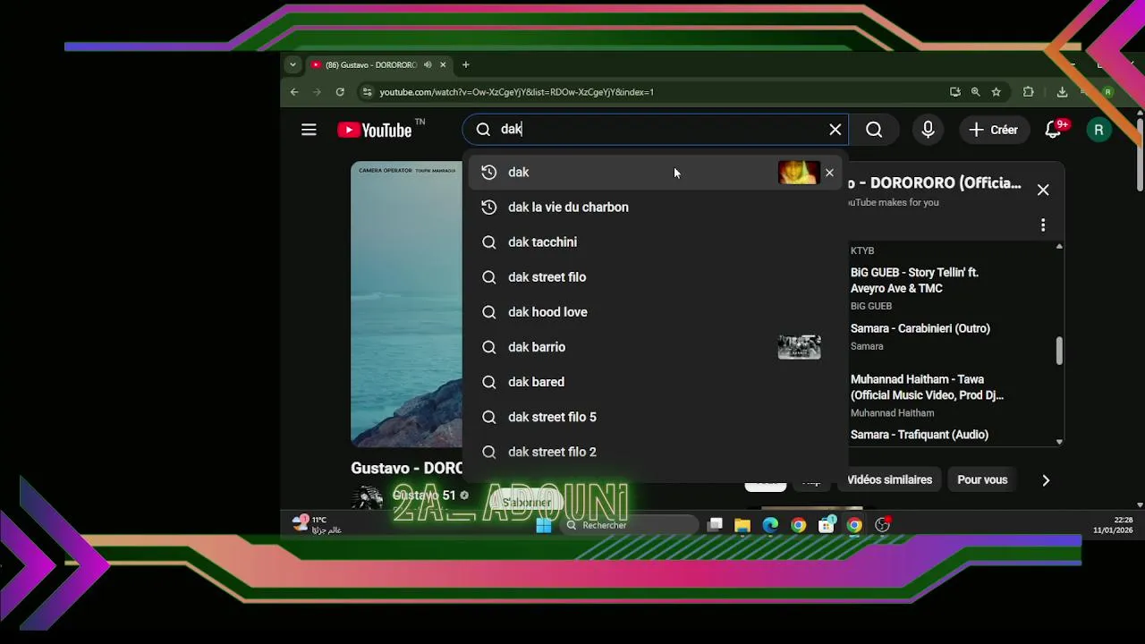
Task: Clear the search box with the X
Action: tap(835, 130)
